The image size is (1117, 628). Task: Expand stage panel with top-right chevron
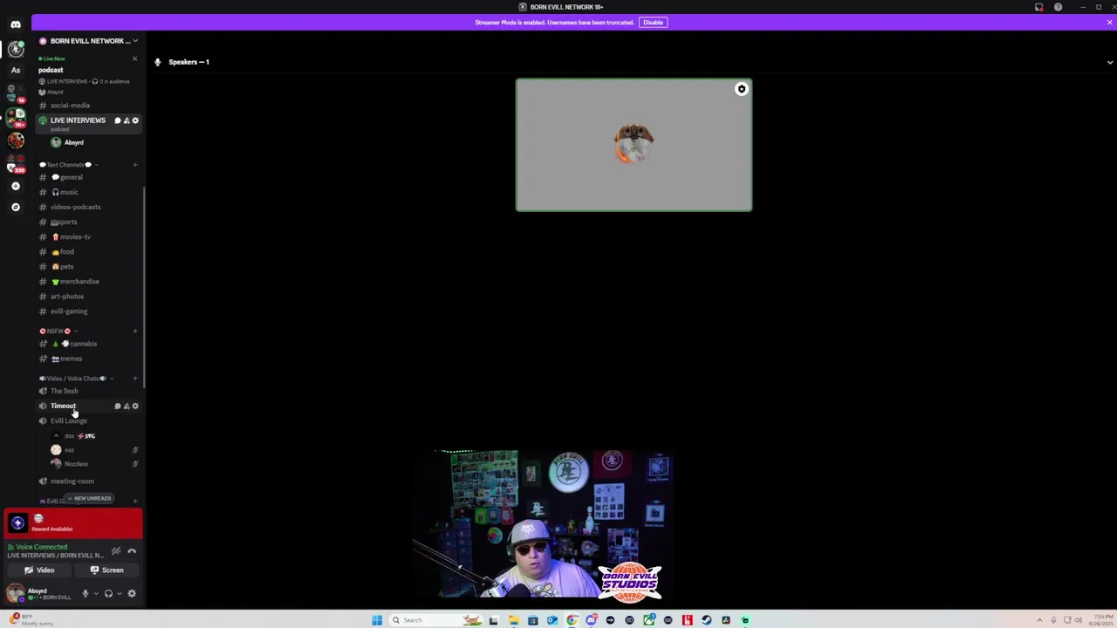pos(1110,62)
